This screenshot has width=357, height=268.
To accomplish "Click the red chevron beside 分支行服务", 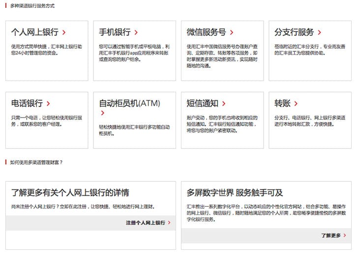I will (x=320, y=32).
